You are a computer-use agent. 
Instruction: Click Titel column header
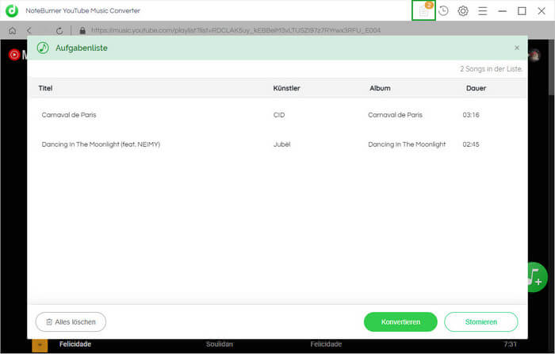coord(45,88)
